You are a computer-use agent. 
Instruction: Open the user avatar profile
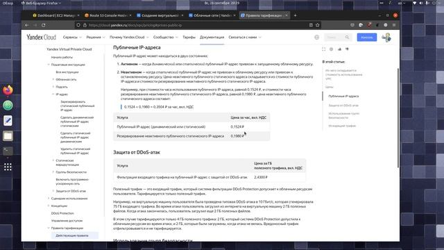coord(386,37)
